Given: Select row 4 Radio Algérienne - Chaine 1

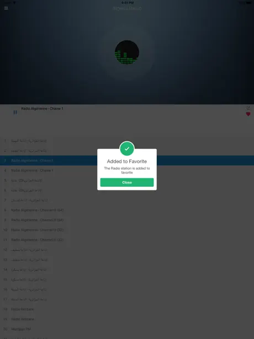Looking at the screenshot, I should click(x=127, y=171).
